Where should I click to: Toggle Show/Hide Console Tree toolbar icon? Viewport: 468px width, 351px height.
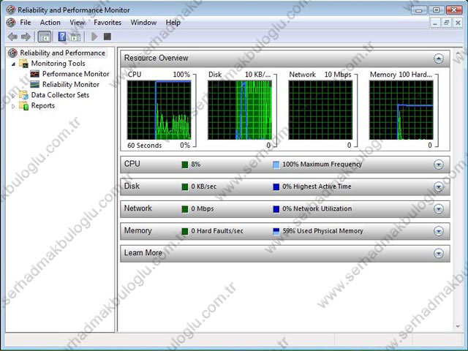point(45,37)
